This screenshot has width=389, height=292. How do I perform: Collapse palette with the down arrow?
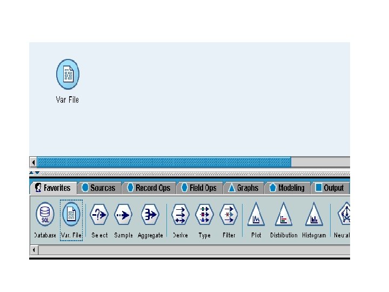pyautogui.click(x=37, y=173)
